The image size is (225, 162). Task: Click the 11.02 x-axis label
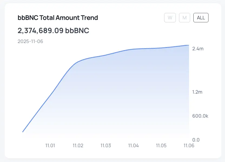point(78,146)
